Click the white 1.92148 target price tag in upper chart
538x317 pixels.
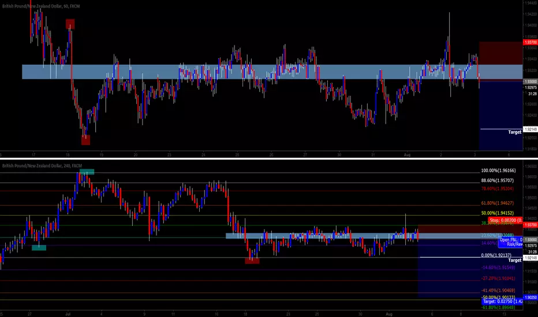530,129
